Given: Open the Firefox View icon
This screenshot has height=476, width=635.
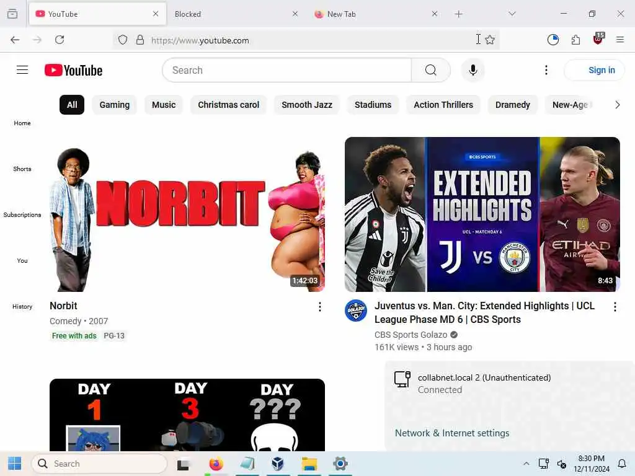Looking at the screenshot, I should coord(12,14).
